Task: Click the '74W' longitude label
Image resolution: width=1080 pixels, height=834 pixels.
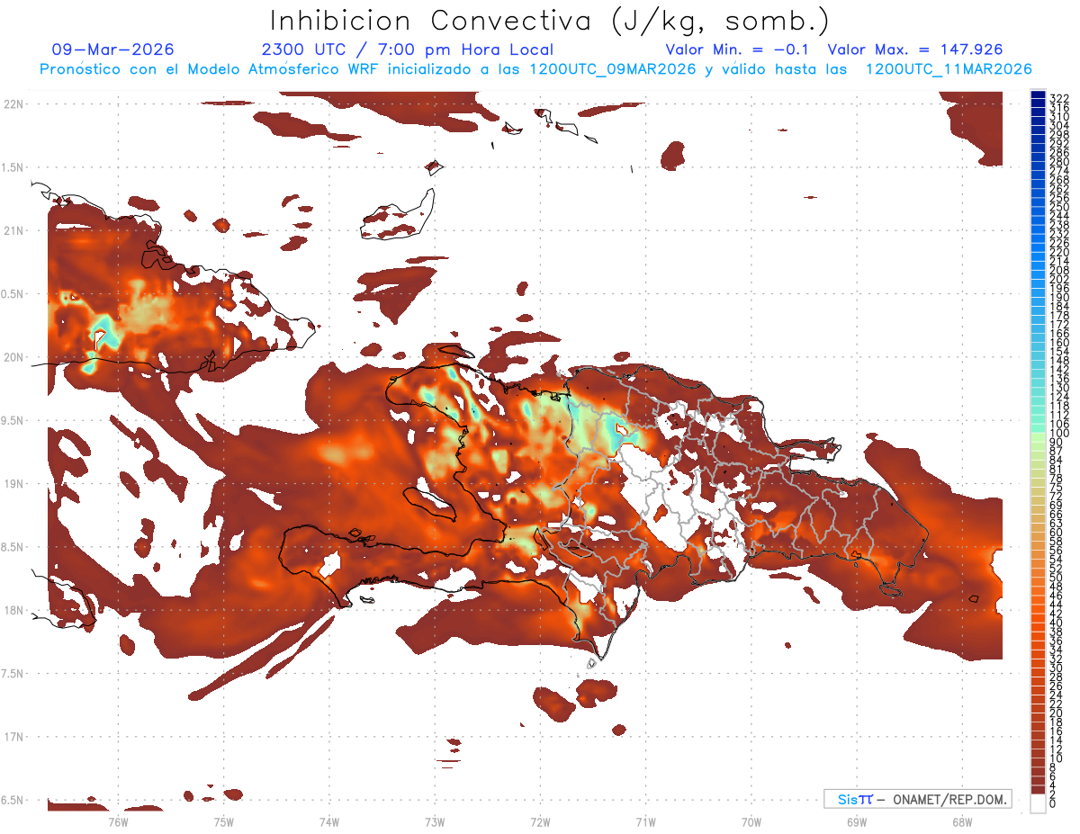Action: [x=329, y=822]
